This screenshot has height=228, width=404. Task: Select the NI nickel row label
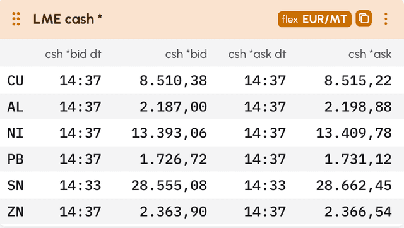coord(15,133)
